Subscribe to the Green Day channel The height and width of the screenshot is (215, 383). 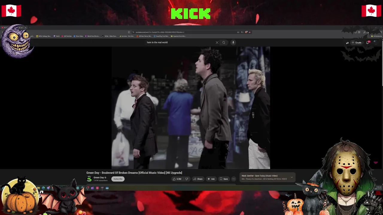118,179
